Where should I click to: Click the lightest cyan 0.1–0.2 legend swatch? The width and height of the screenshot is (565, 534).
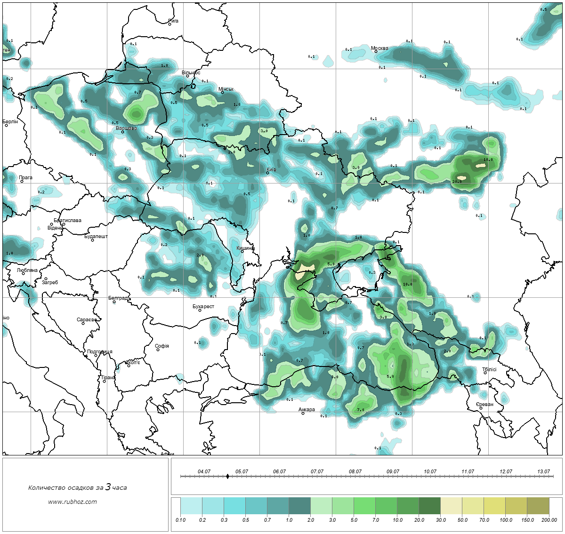click(191, 507)
